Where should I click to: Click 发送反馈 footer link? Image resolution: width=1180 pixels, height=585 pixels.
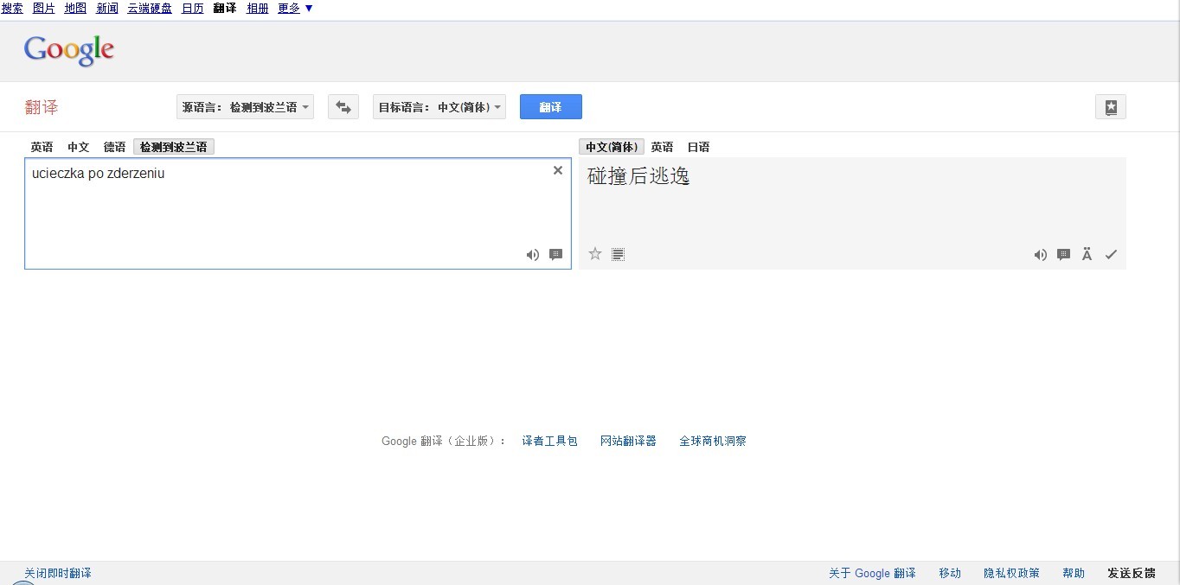click(1132, 573)
